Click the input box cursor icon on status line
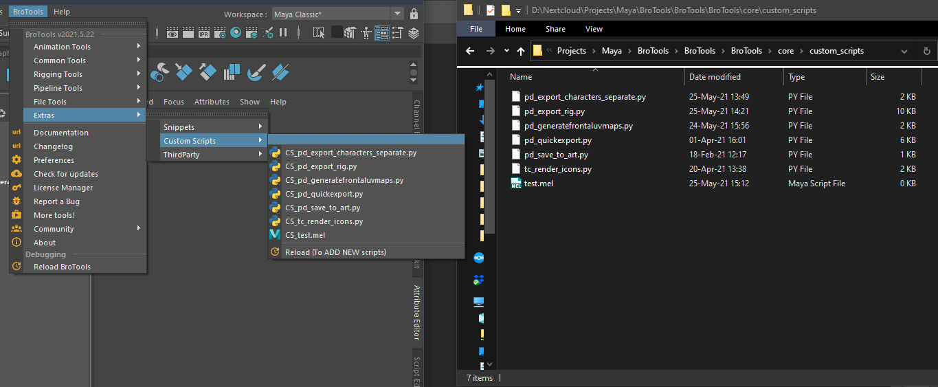 coord(318,32)
